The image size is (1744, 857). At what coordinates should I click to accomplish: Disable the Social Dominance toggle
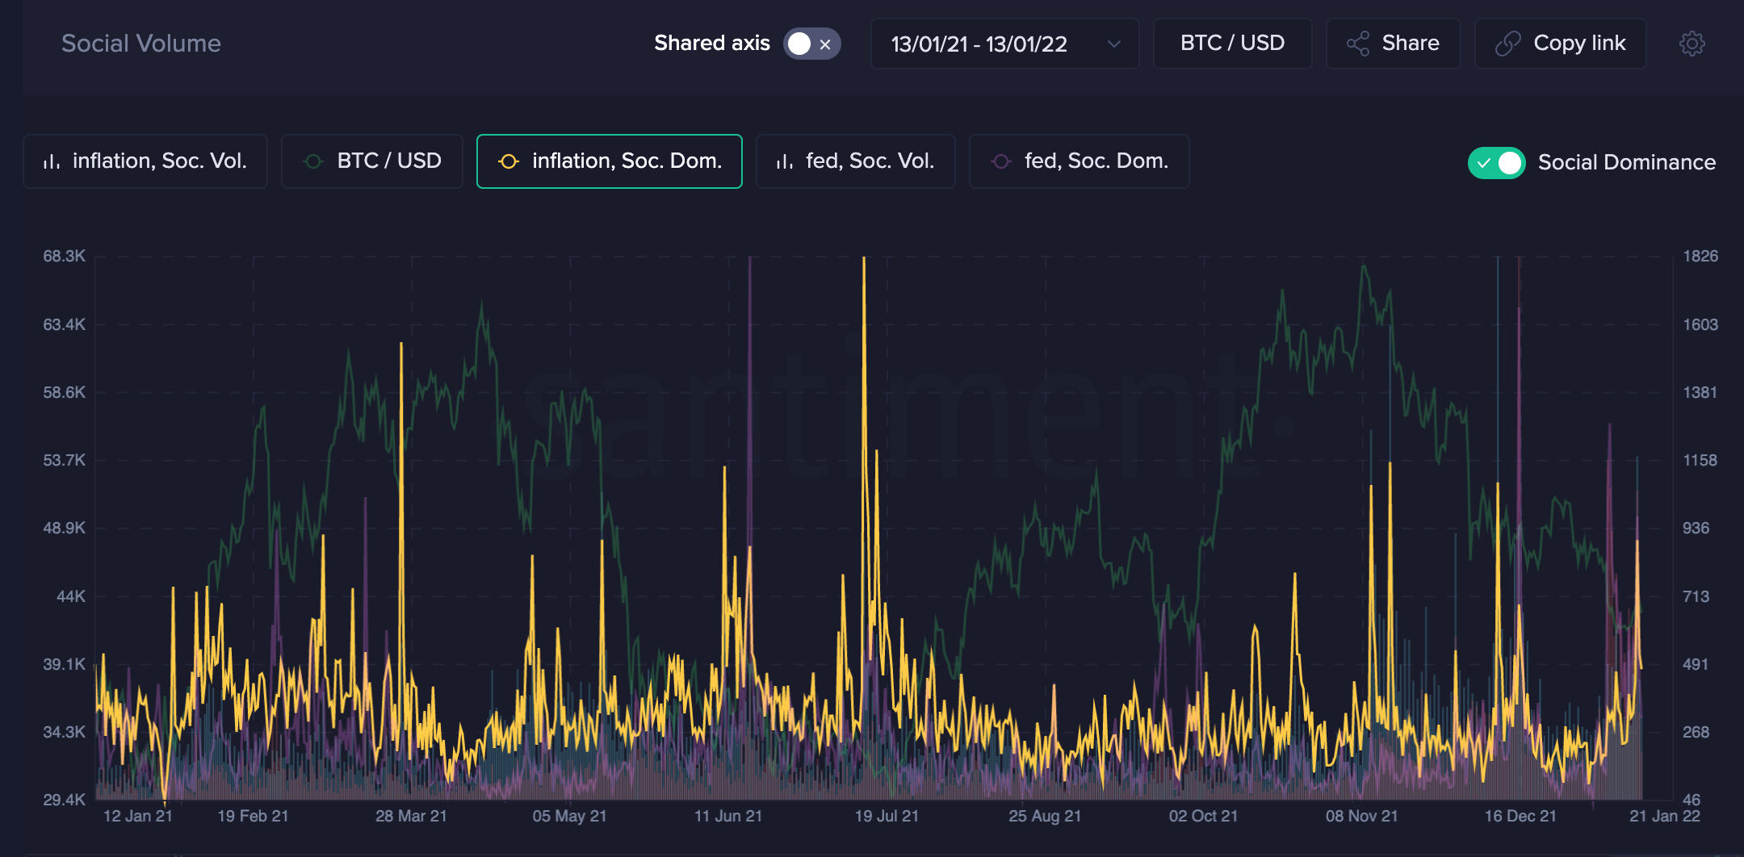click(1496, 162)
